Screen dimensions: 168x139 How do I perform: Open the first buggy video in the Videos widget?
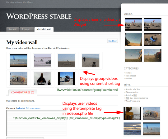tap(133, 24)
